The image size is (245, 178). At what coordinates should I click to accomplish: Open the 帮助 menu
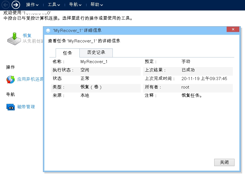pos(97,5)
